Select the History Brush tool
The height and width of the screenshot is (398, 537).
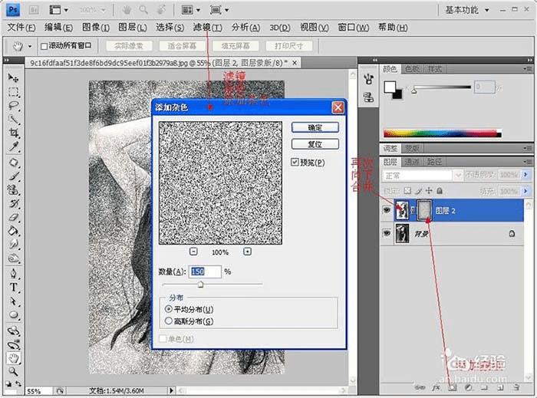tap(13, 204)
